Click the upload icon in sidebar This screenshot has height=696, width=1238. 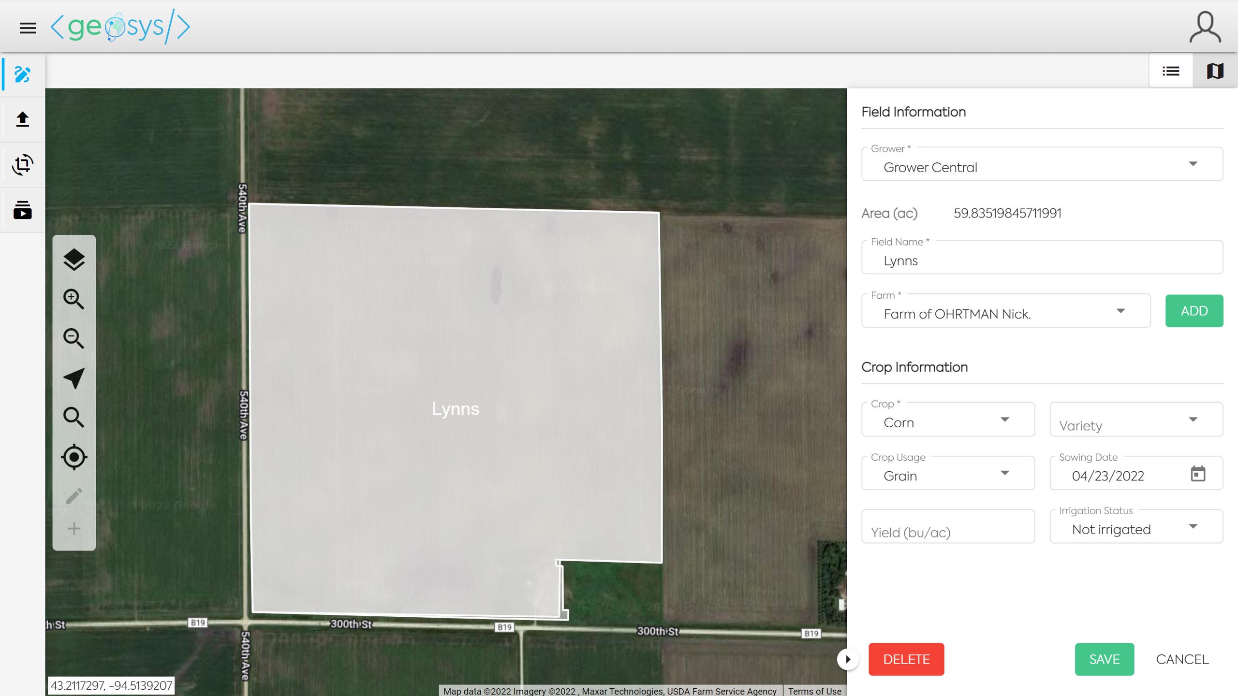pos(23,119)
